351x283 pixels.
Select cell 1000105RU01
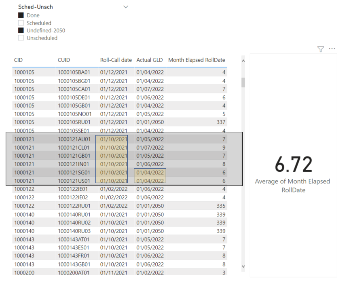click(74, 122)
